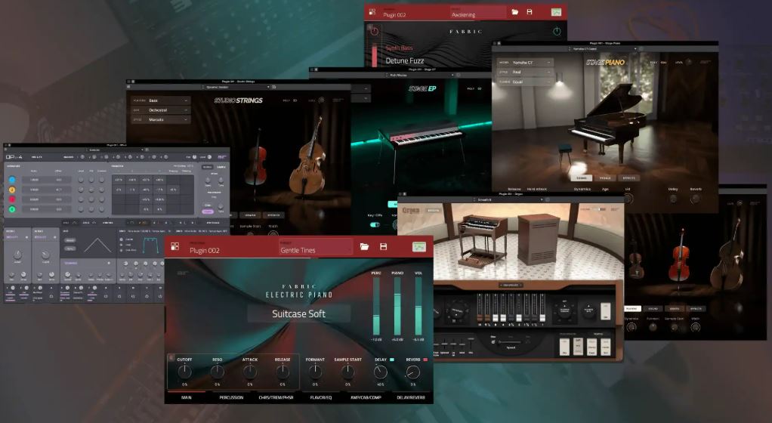This screenshot has height=423, width=772.
Task: Click the SAMPLE START knob
Action: (x=347, y=372)
